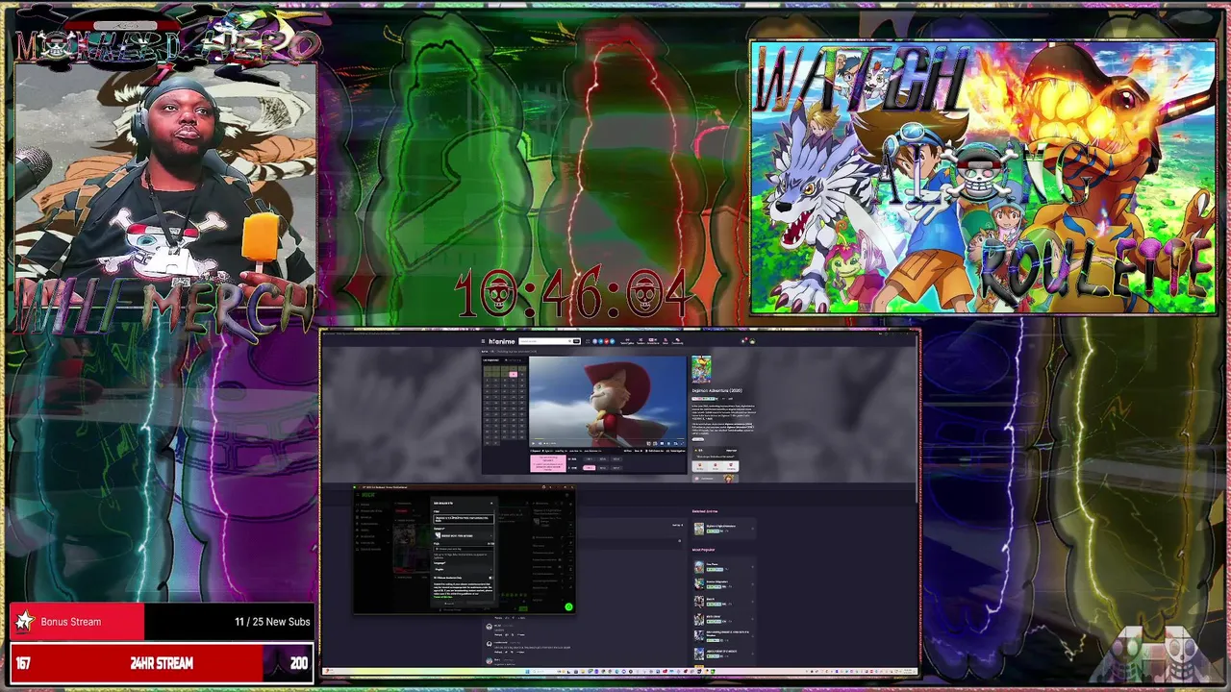The width and height of the screenshot is (1231, 692).
Task: Toggle the Anime Name language switch in header
Action: (x=653, y=341)
